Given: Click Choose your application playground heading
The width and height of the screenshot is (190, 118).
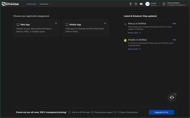Looking at the screenshot, I should [31, 16].
